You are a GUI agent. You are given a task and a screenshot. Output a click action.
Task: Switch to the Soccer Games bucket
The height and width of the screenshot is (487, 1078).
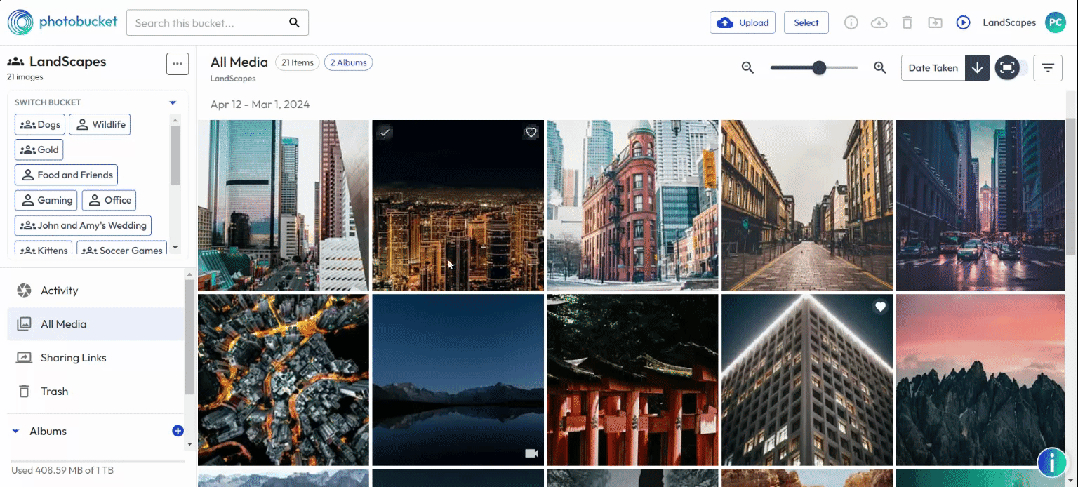122,249
